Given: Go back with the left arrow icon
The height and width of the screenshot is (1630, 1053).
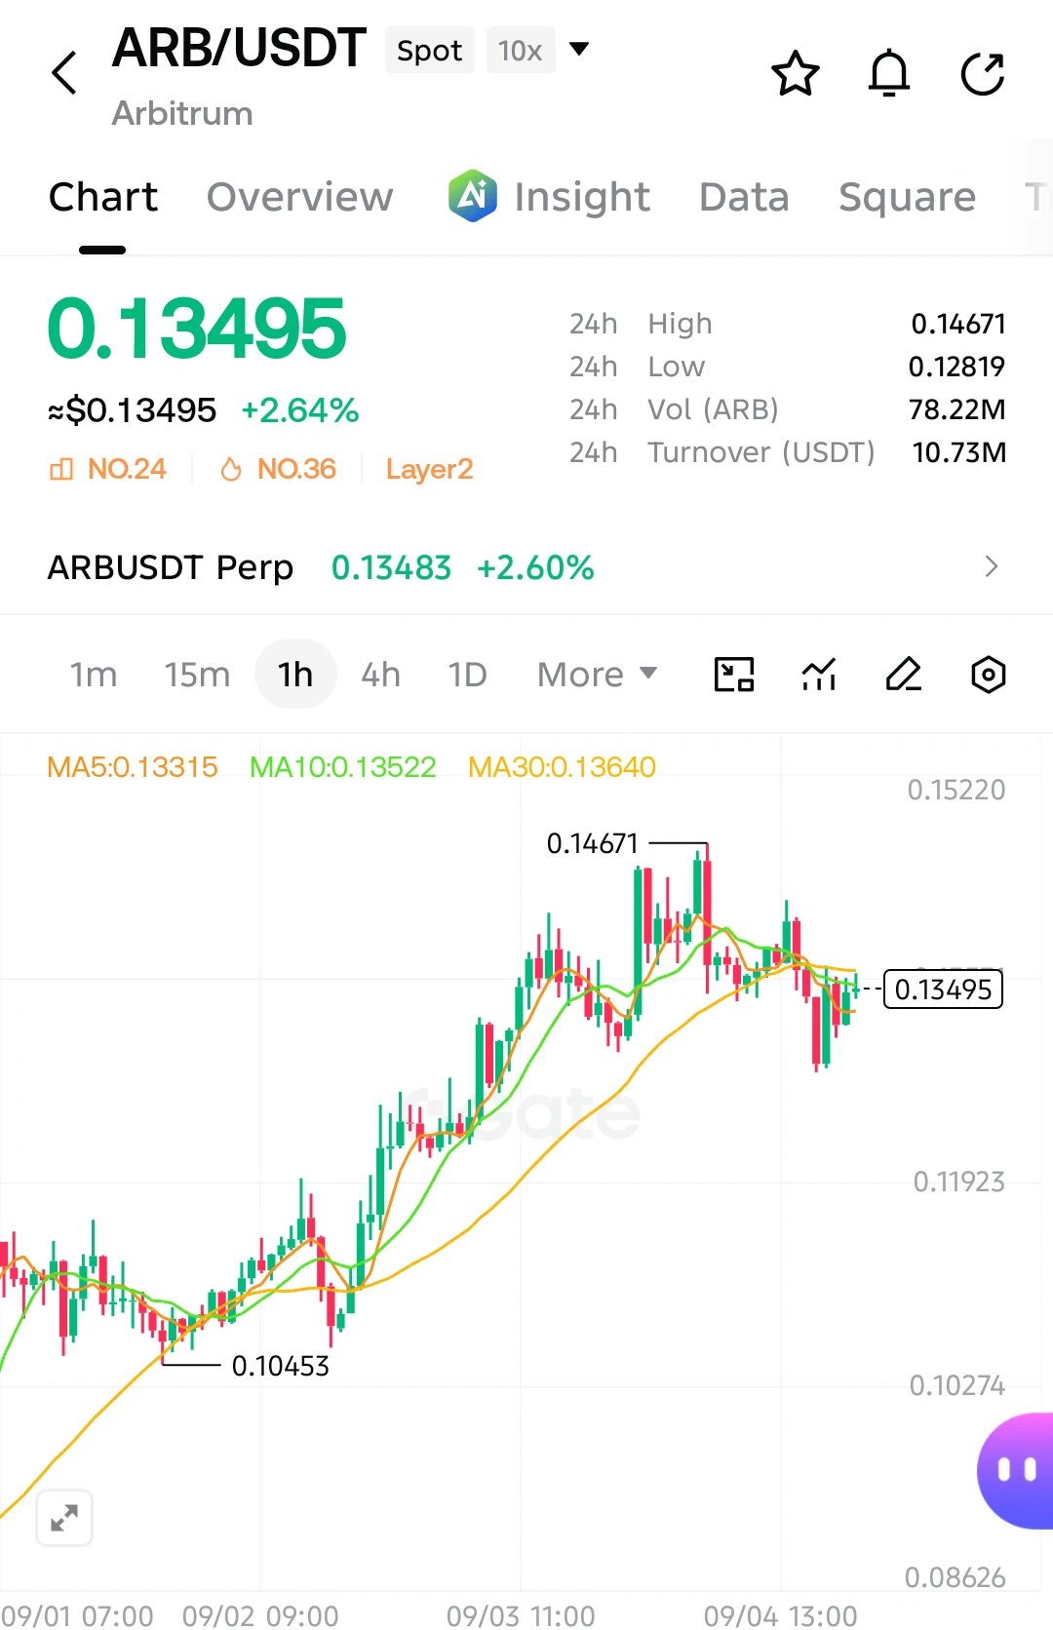Looking at the screenshot, I should click(x=64, y=73).
